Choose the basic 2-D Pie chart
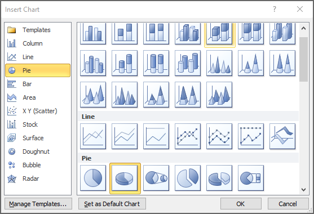 click(93, 178)
